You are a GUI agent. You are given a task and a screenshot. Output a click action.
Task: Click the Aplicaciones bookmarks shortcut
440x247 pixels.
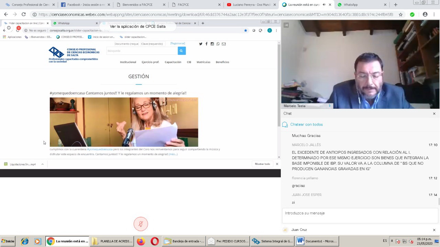pyautogui.click(x=12, y=37)
